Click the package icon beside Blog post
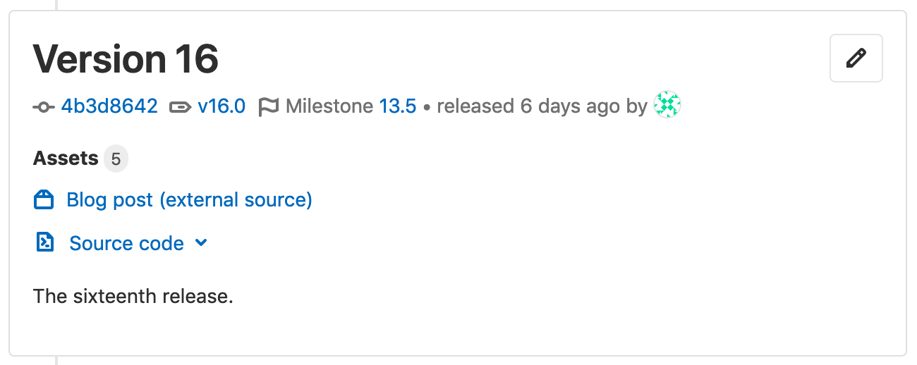 (x=44, y=200)
